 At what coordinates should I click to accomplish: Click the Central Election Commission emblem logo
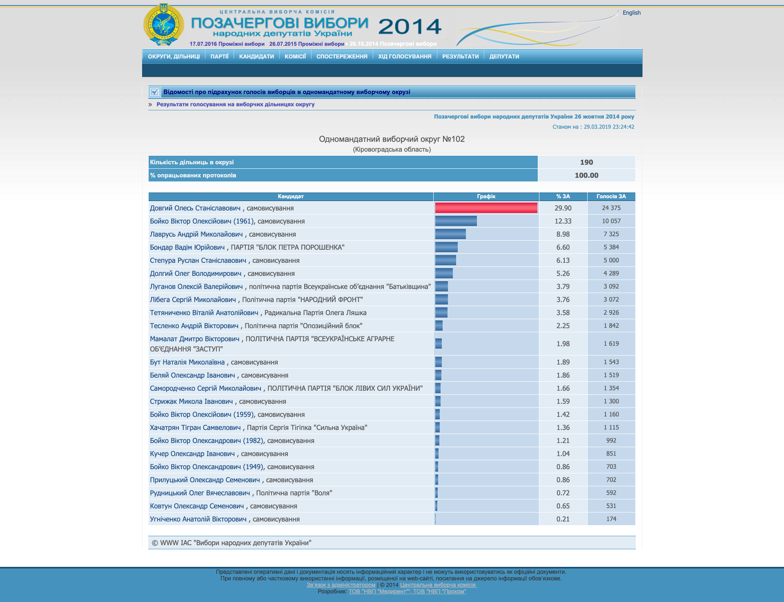tap(163, 25)
